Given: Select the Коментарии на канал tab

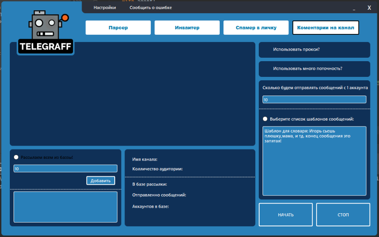Looking at the screenshot, I should [325, 28].
